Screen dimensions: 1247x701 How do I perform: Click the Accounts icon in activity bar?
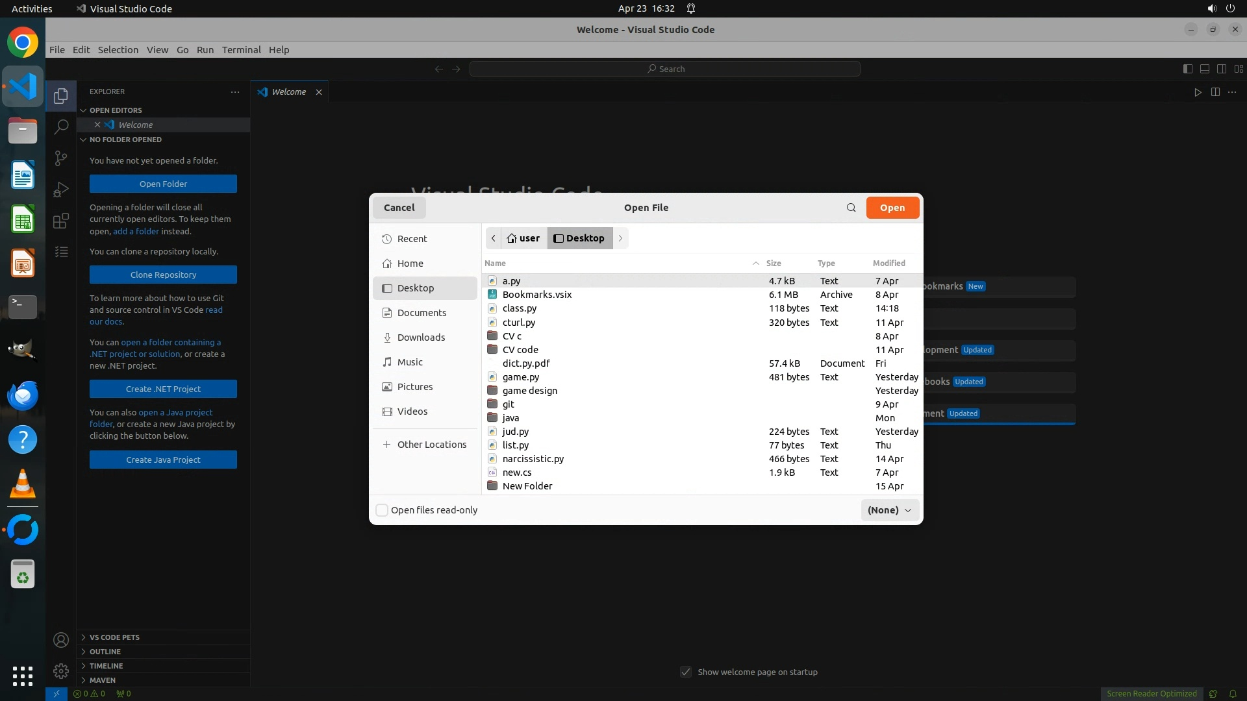pos(61,640)
